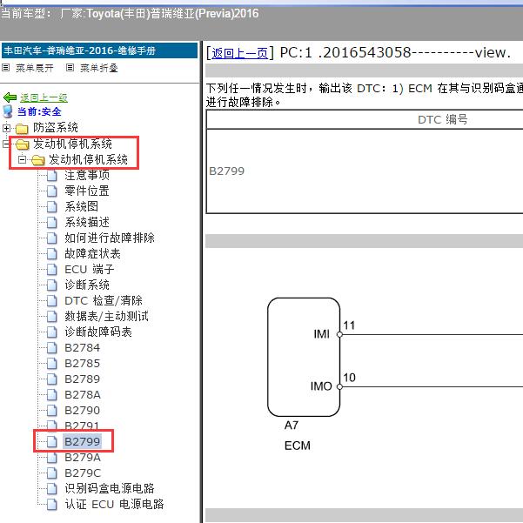Click document icon beside 如何进行故障排除
Screen dimensions: 523x523
coord(51,238)
